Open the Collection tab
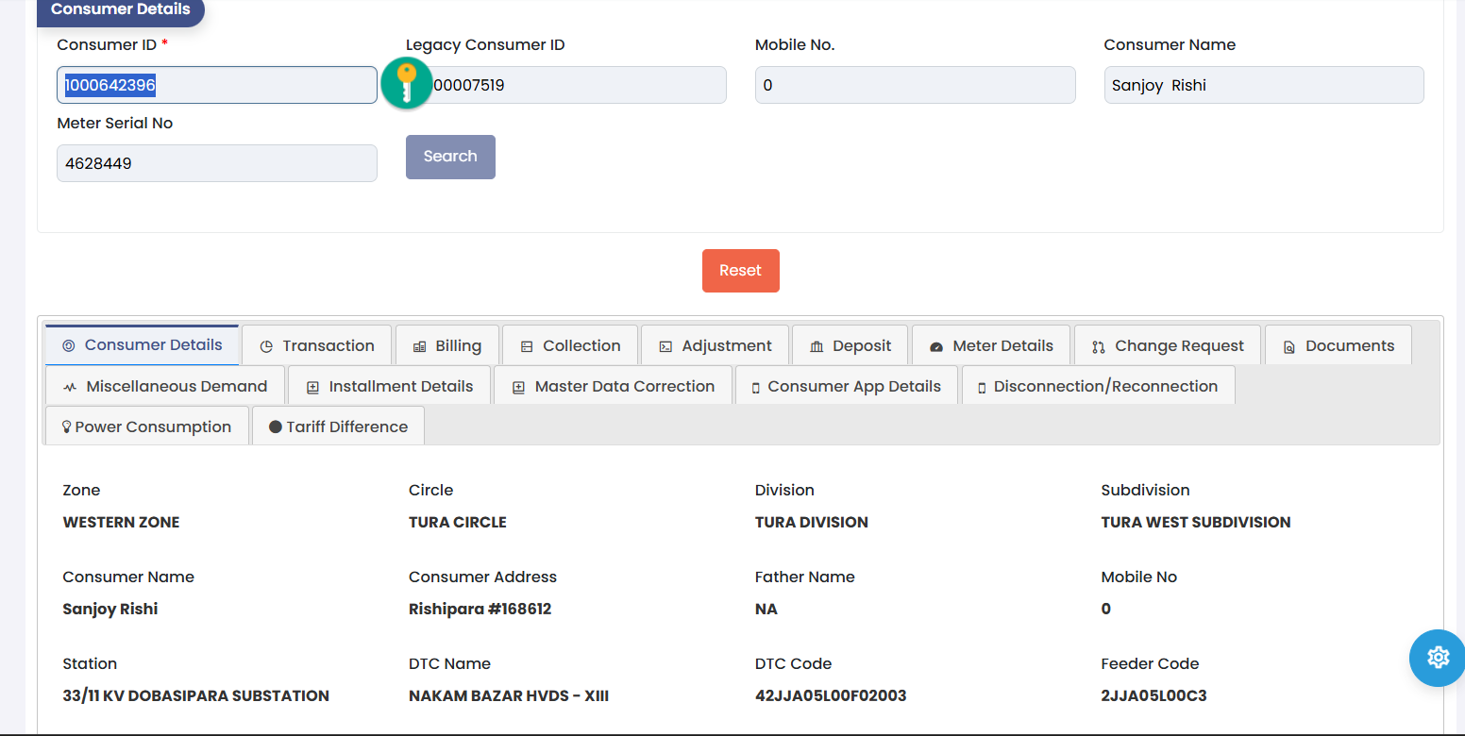Image resolution: width=1465 pixels, height=736 pixels. pos(570,345)
